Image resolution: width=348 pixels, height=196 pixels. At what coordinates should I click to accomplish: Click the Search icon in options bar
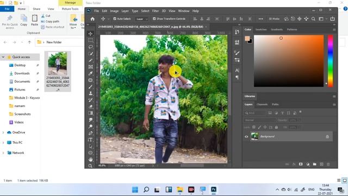pos(313,19)
